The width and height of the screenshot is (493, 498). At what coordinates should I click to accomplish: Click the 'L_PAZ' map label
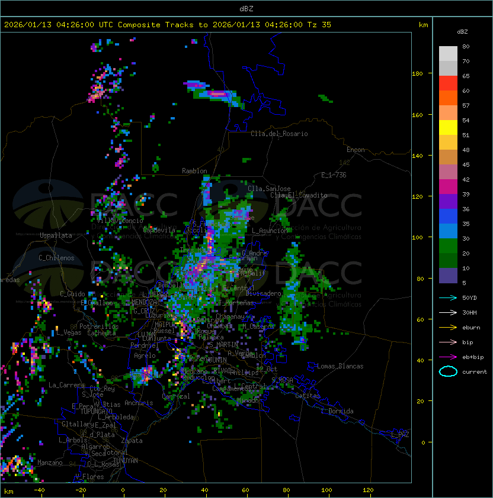click(400, 435)
